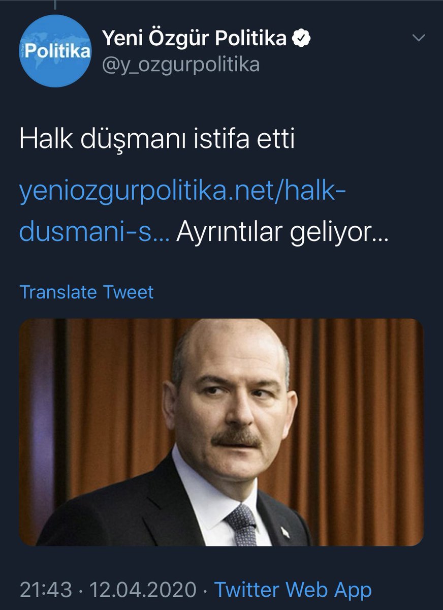Expand the tweet options chevron
Image resolution: width=443 pixels, height=610 pixels.
click(418, 38)
